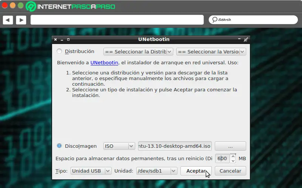Click the dash icon next to the pin icon

point(239,39)
